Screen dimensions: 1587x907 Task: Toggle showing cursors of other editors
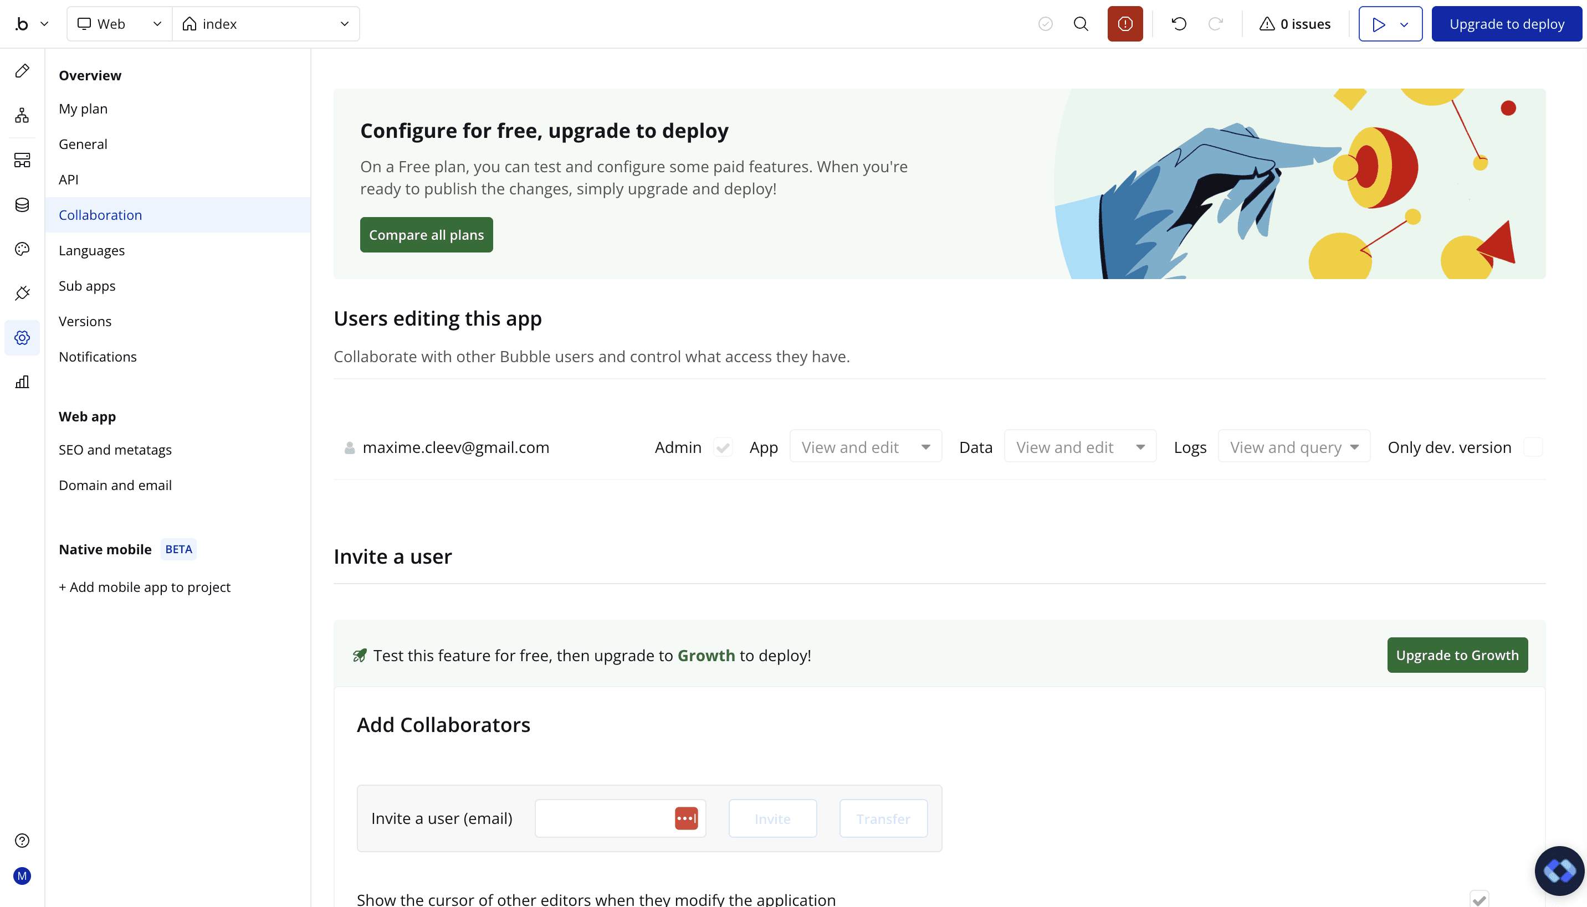1480,899
